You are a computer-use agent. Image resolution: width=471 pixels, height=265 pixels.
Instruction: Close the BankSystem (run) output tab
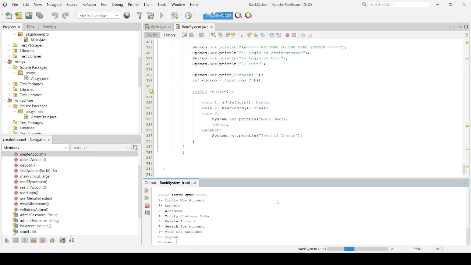195,183
